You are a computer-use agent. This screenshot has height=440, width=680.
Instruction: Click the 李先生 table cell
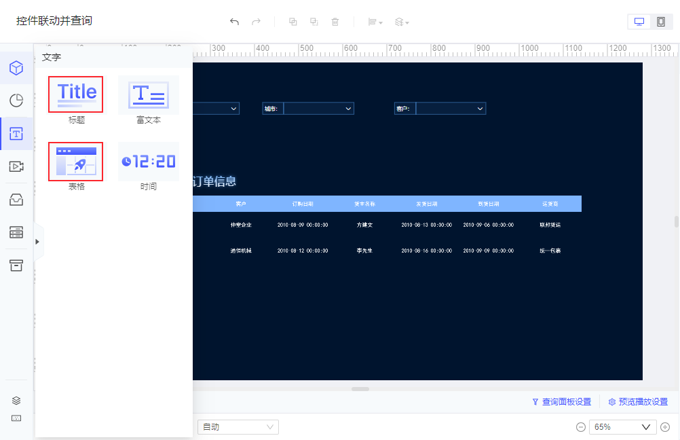364,251
